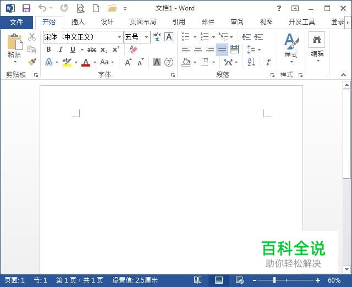This screenshot has height=287, width=352.
Task: Click the zoom out minus button
Action: click(254, 280)
